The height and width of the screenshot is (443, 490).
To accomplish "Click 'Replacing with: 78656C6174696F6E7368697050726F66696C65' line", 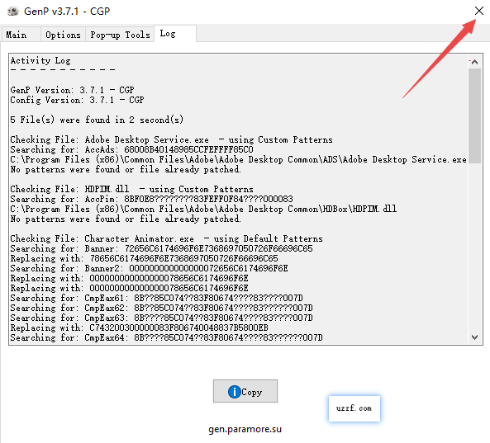I will [x=144, y=258].
